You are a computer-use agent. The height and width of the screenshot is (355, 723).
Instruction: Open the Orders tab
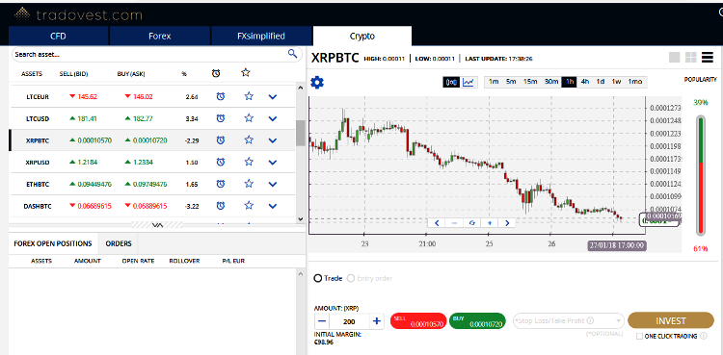coord(119,243)
